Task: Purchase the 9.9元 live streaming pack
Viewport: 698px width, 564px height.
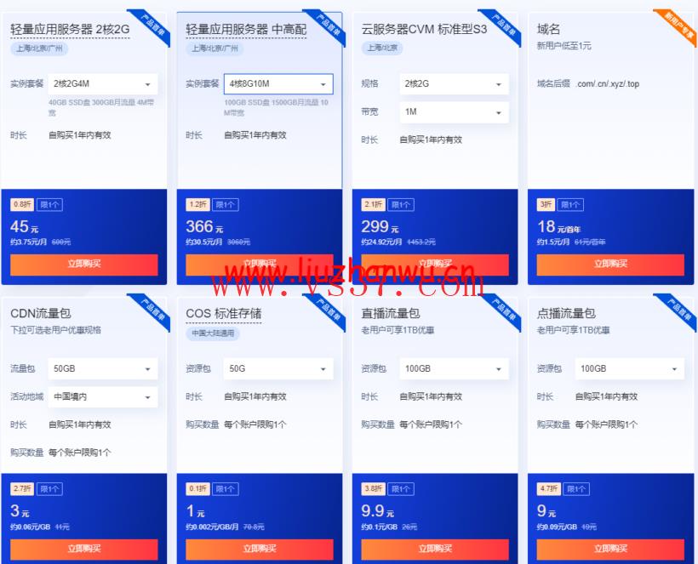Action: pos(435,549)
